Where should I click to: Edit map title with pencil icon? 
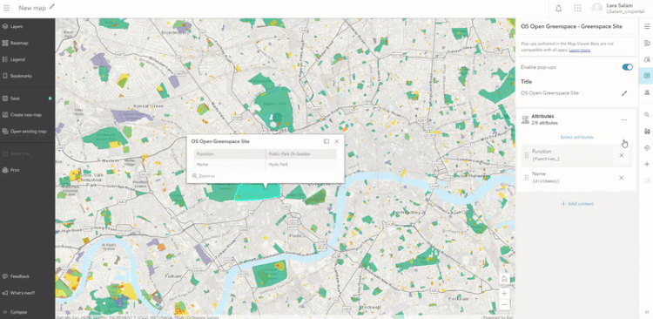click(51, 7)
